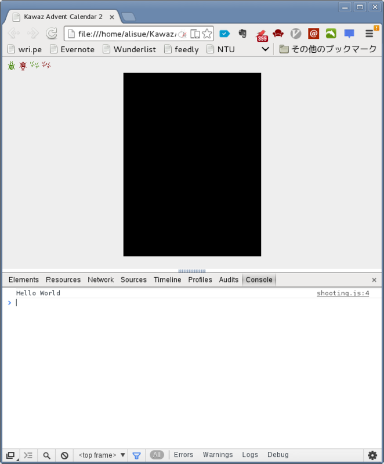This screenshot has height=464, width=384.
Task: Switch to the Resources tab
Action: coord(63,280)
